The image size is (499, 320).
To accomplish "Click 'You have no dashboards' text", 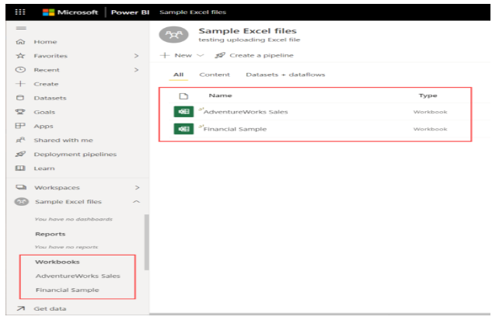I will click(74, 219).
